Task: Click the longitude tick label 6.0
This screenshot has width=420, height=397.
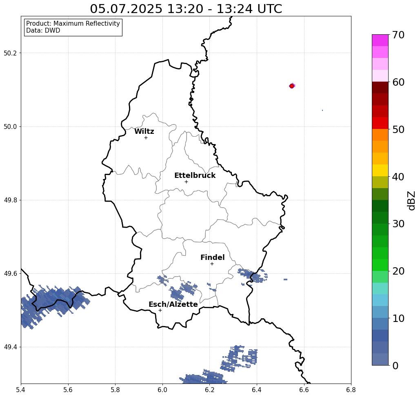Action: (162, 390)
